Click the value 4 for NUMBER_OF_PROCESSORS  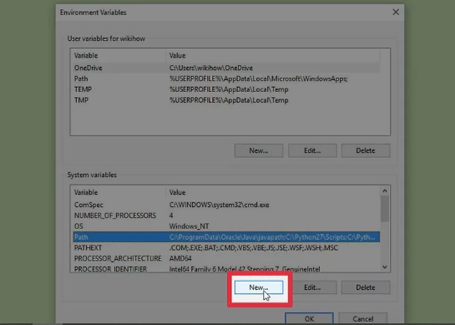[171, 216]
